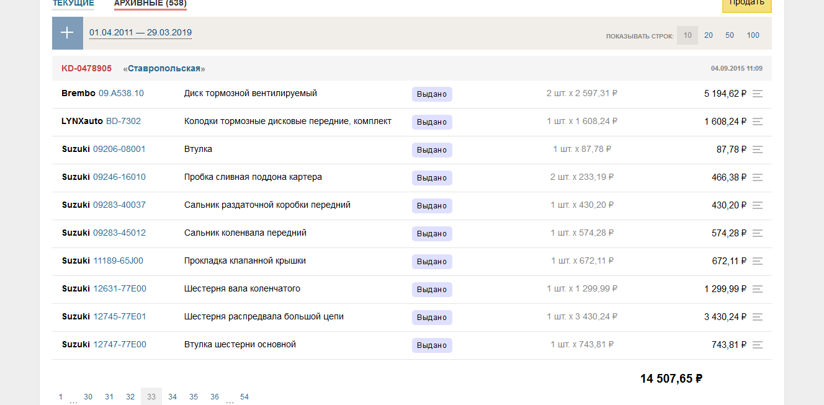Click the 3 430,24 ₽ row total
The height and width of the screenshot is (405, 824).
[725, 317]
